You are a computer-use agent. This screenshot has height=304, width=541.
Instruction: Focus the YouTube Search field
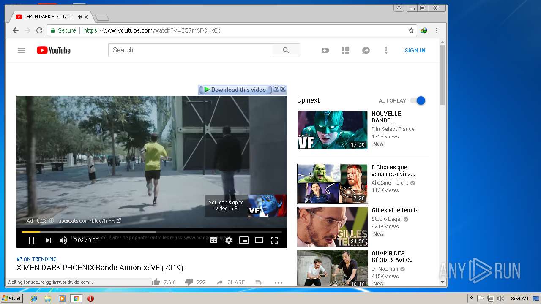coord(191,50)
